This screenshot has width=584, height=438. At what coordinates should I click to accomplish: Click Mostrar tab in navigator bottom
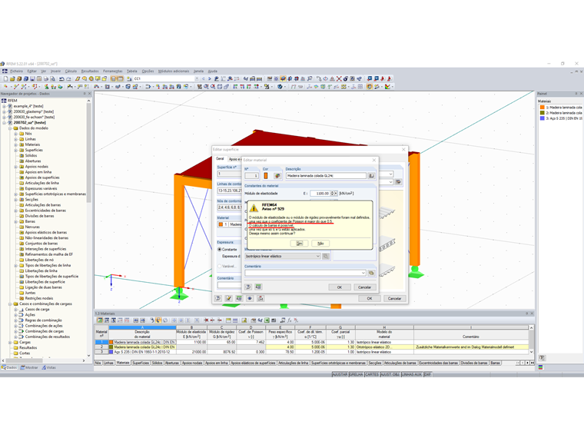29,367
